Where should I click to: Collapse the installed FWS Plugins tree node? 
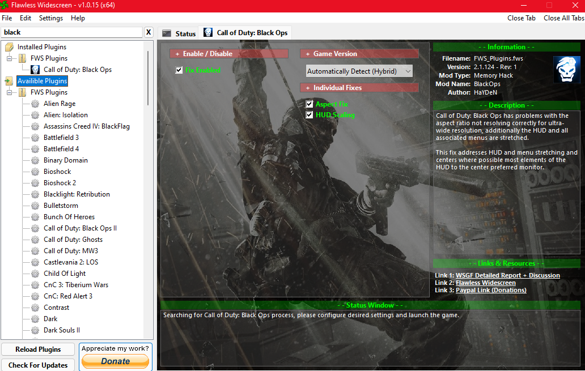coord(9,58)
